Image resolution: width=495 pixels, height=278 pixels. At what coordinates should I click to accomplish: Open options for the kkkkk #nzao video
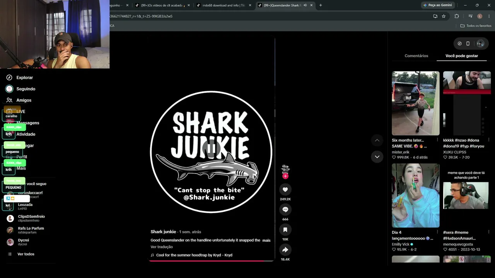(489, 140)
